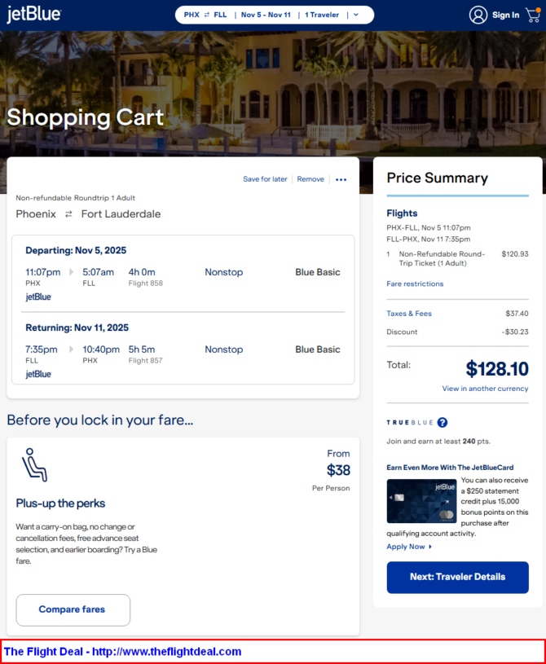Click the Sign In profile icon
546x664 pixels.
pos(478,15)
